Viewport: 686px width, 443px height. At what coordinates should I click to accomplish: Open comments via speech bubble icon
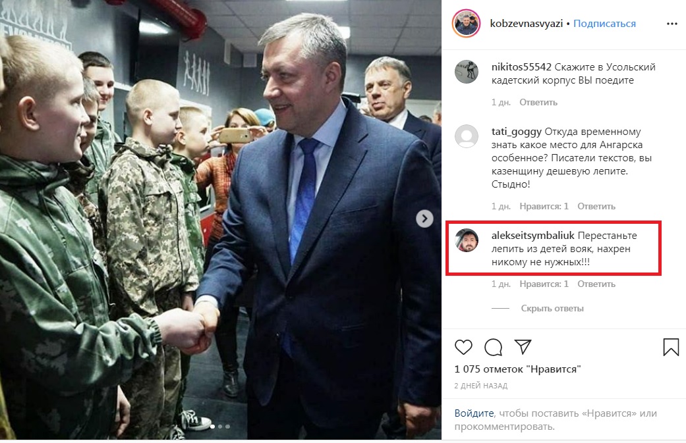[x=493, y=348]
